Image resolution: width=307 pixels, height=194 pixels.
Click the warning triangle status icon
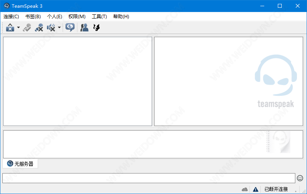tap(255, 189)
